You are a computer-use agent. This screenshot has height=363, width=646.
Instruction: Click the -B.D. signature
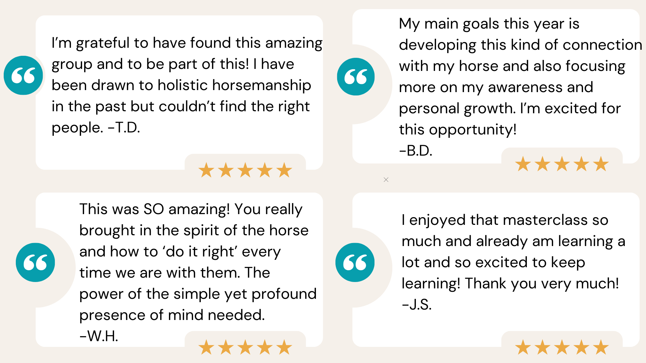416,151
